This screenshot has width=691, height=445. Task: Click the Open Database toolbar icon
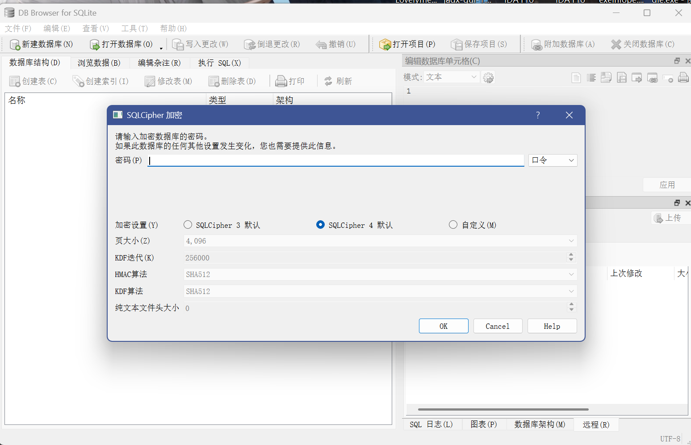(95, 44)
